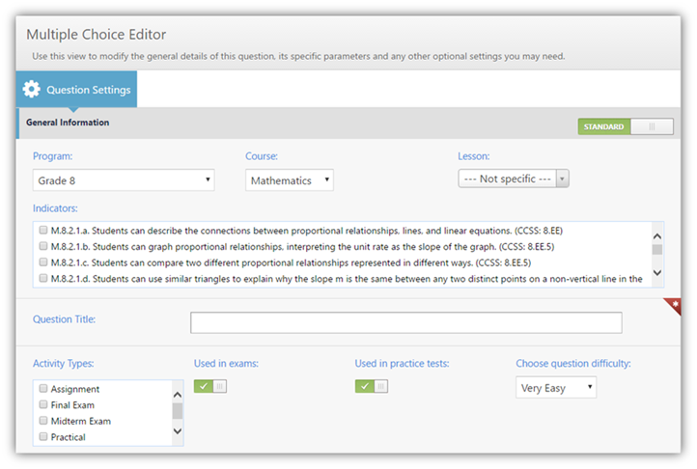
Task: Disable the Used in exams toggle
Action: point(210,387)
